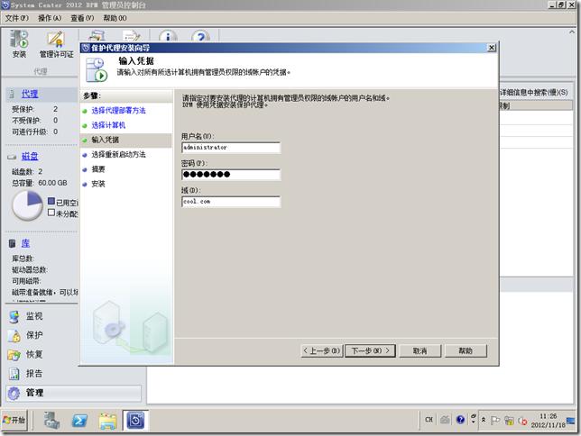Open the 文件 menu
Viewport: 581px width, 436px height.
[16, 18]
